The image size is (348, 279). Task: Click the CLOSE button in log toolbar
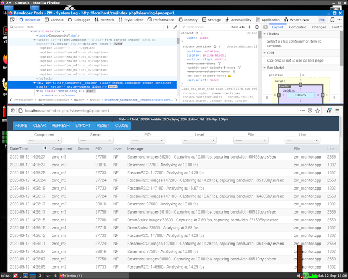click(x=121, y=125)
